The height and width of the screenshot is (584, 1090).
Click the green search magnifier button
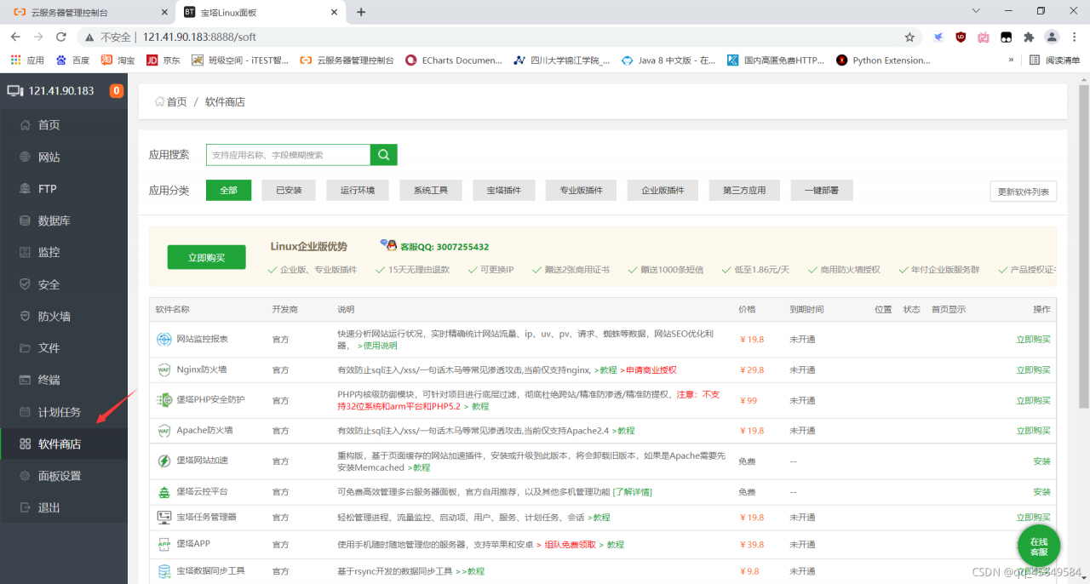pos(383,155)
